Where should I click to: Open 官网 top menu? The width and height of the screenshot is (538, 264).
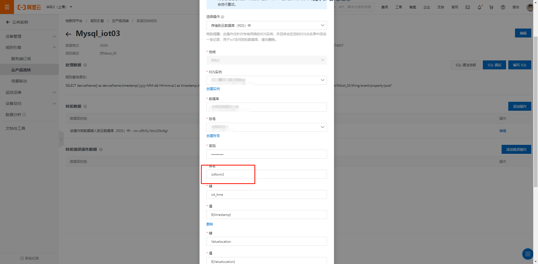pyautogui.click(x=454, y=7)
